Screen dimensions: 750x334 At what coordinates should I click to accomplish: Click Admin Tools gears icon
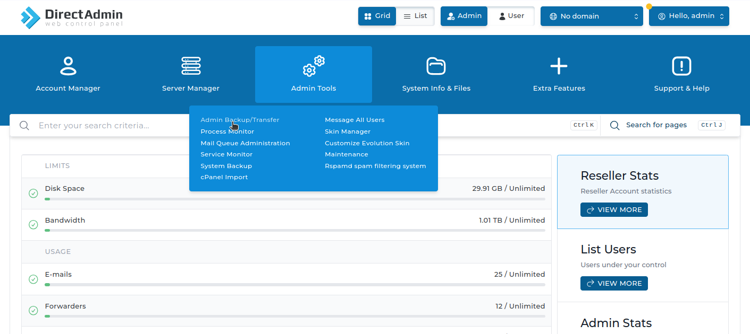pos(314,66)
